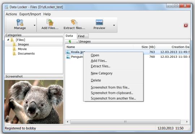Collapse the [Files] tree node
195x134 pixels.
click(x=8, y=40)
